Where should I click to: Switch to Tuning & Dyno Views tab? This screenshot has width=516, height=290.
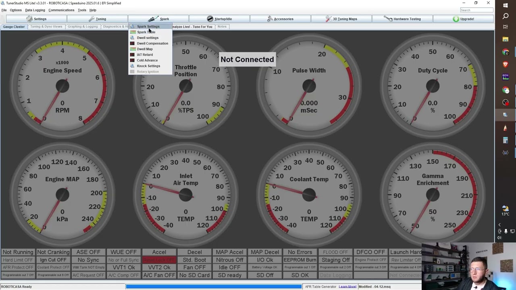coord(46,27)
